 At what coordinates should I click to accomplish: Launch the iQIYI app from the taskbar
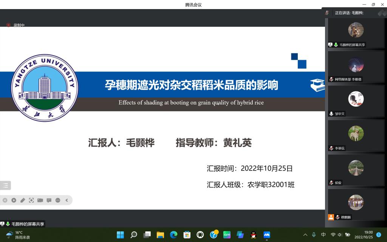[227, 235]
